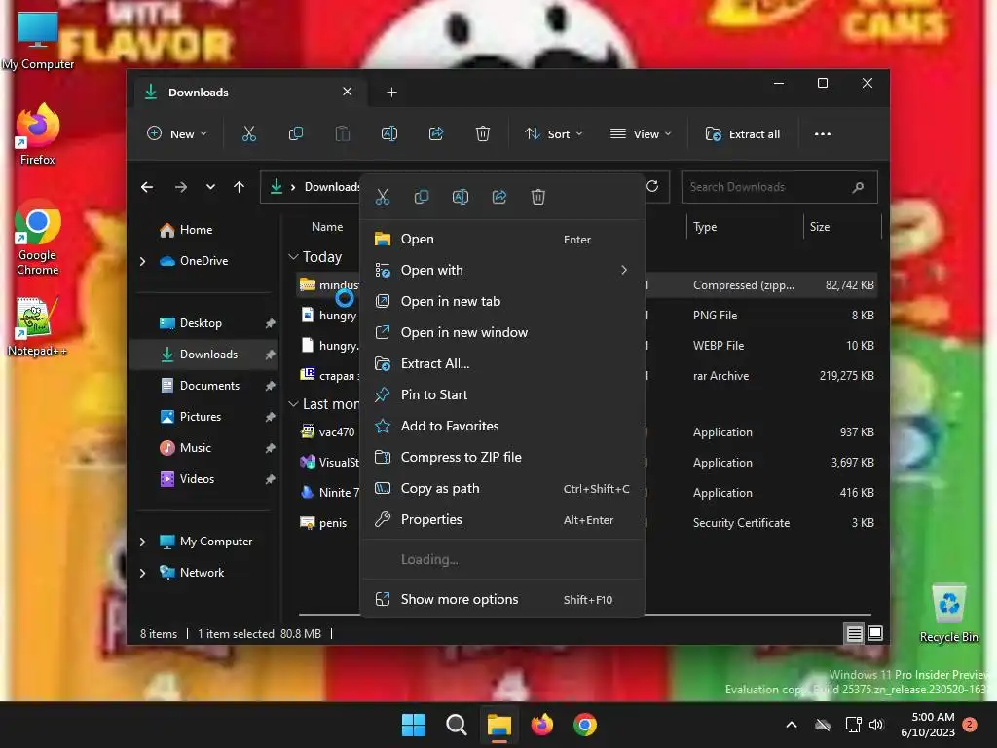Open the Open with submenu

[502, 271]
